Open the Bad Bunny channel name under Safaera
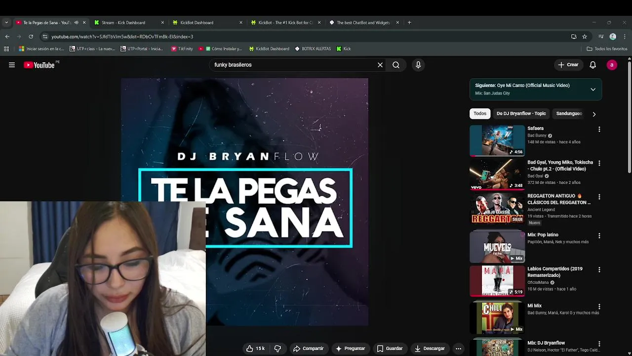The width and height of the screenshot is (632, 356). pos(537,135)
